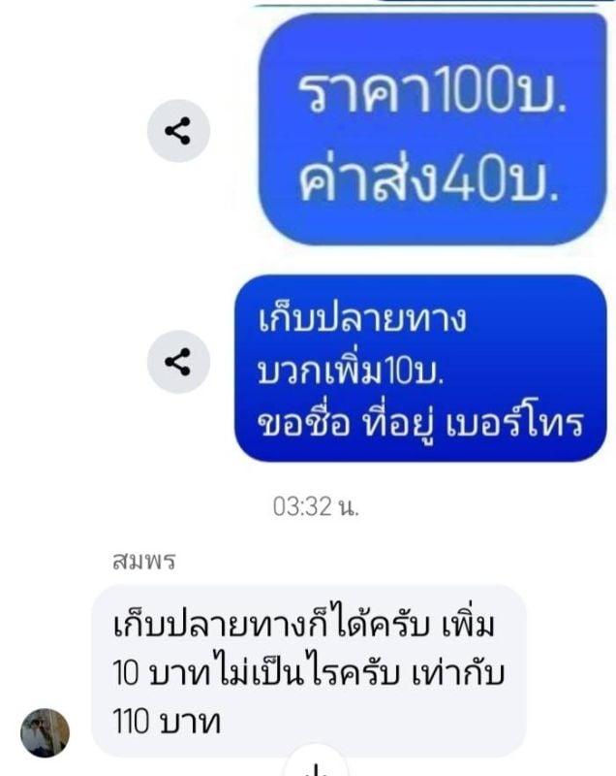The image size is (616, 776).
Task: Tap share icon beside the ราคา100บ. message
Action: click(178, 131)
